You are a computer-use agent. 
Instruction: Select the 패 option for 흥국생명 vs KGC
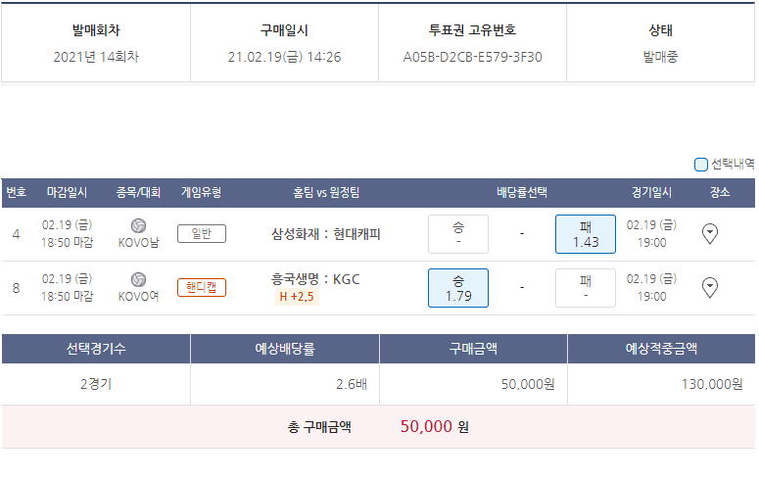coord(586,288)
